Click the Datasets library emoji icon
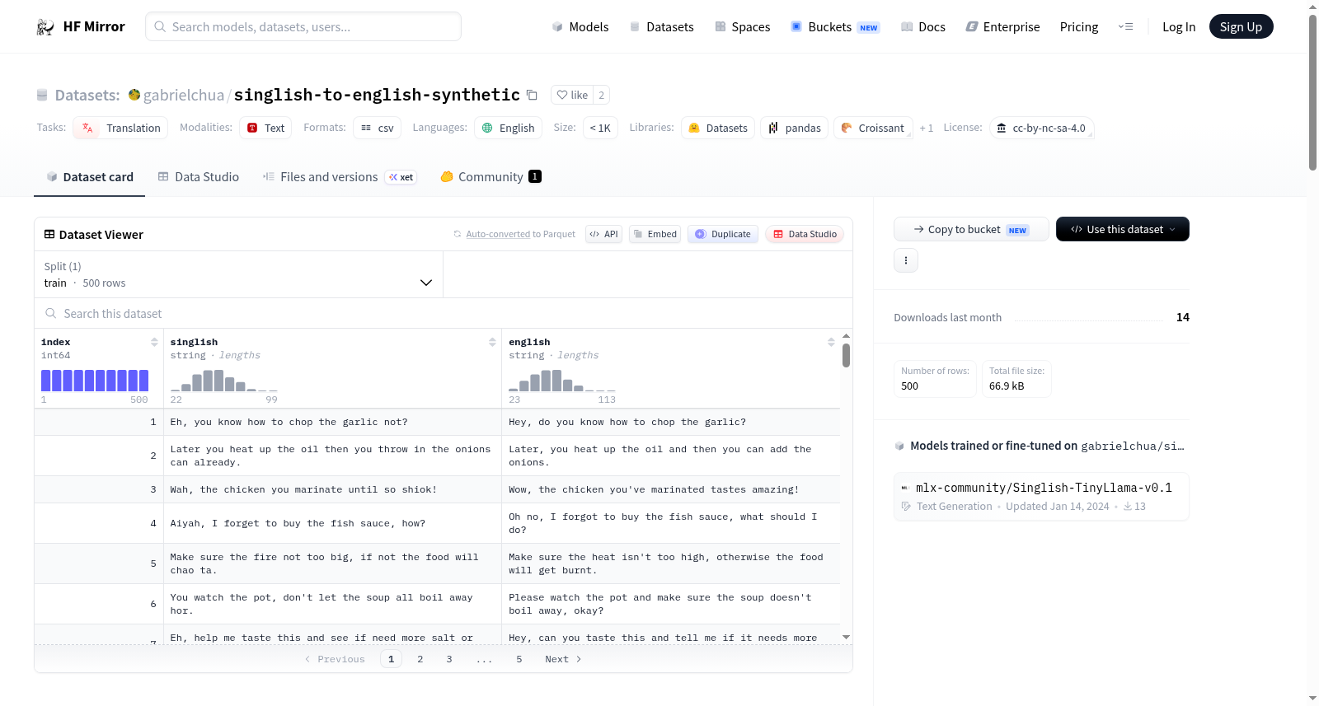1319x706 pixels. click(x=694, y=128)
